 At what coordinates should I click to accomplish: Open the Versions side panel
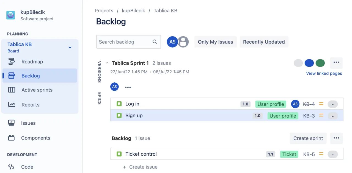tap(100, 72)
